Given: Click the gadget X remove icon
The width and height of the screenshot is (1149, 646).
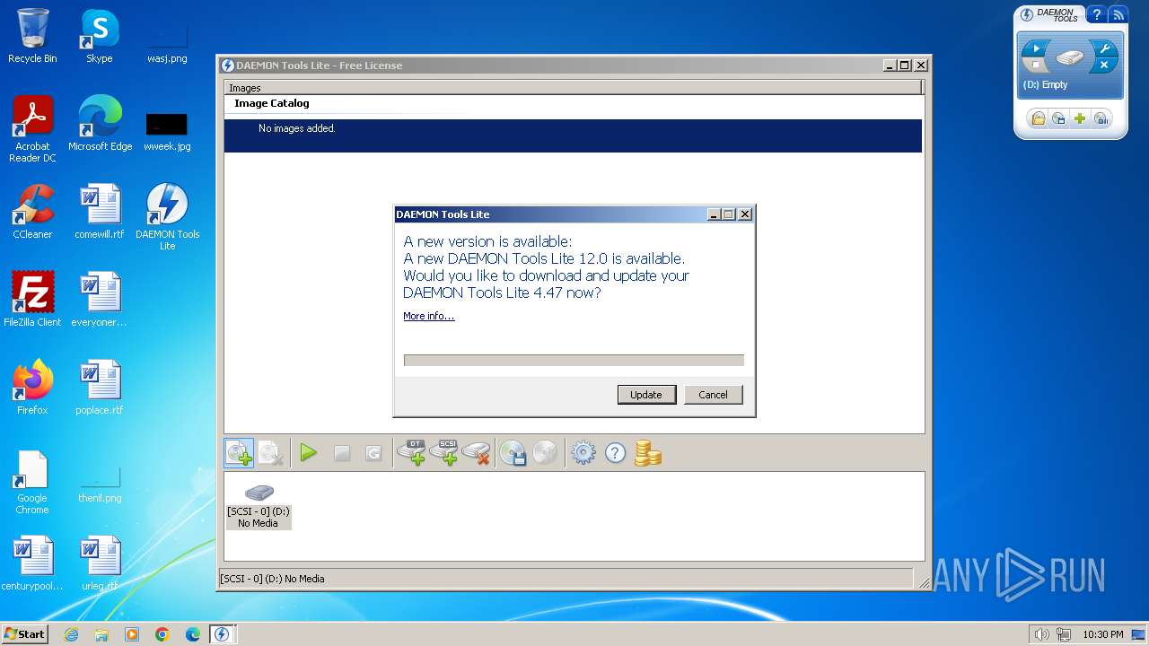Looking at the screenshot, I should [x=1105, y=65].
